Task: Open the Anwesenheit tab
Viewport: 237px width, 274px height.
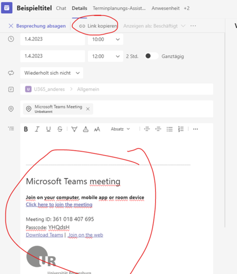Action: tap(165, 8)
